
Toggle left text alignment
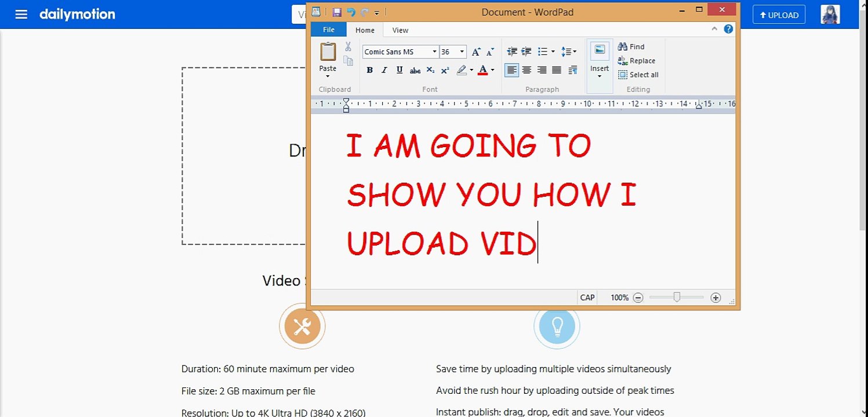point(511,70)
